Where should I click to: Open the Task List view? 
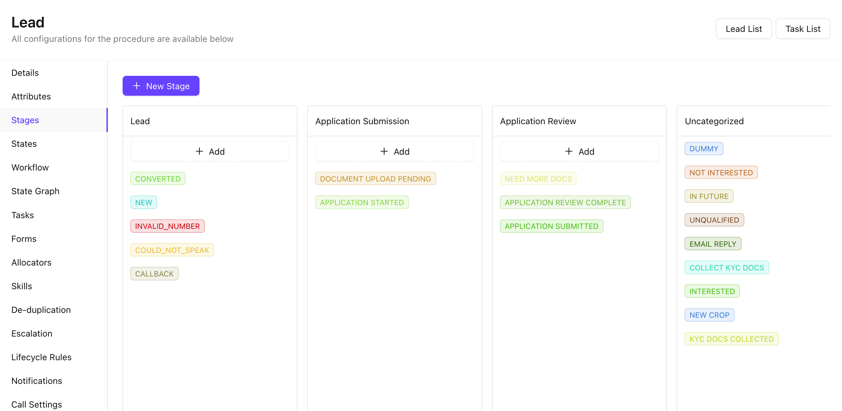click(803, 29)
